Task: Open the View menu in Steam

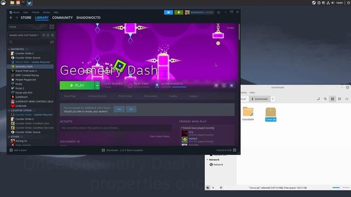Action: [26, 12]
